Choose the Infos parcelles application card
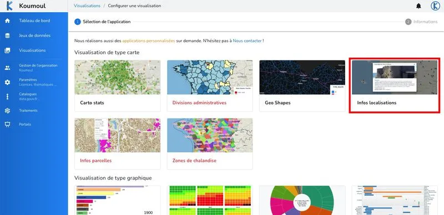Screen dimensions: 444x215 pyautogui.click(x=117, y=144)
